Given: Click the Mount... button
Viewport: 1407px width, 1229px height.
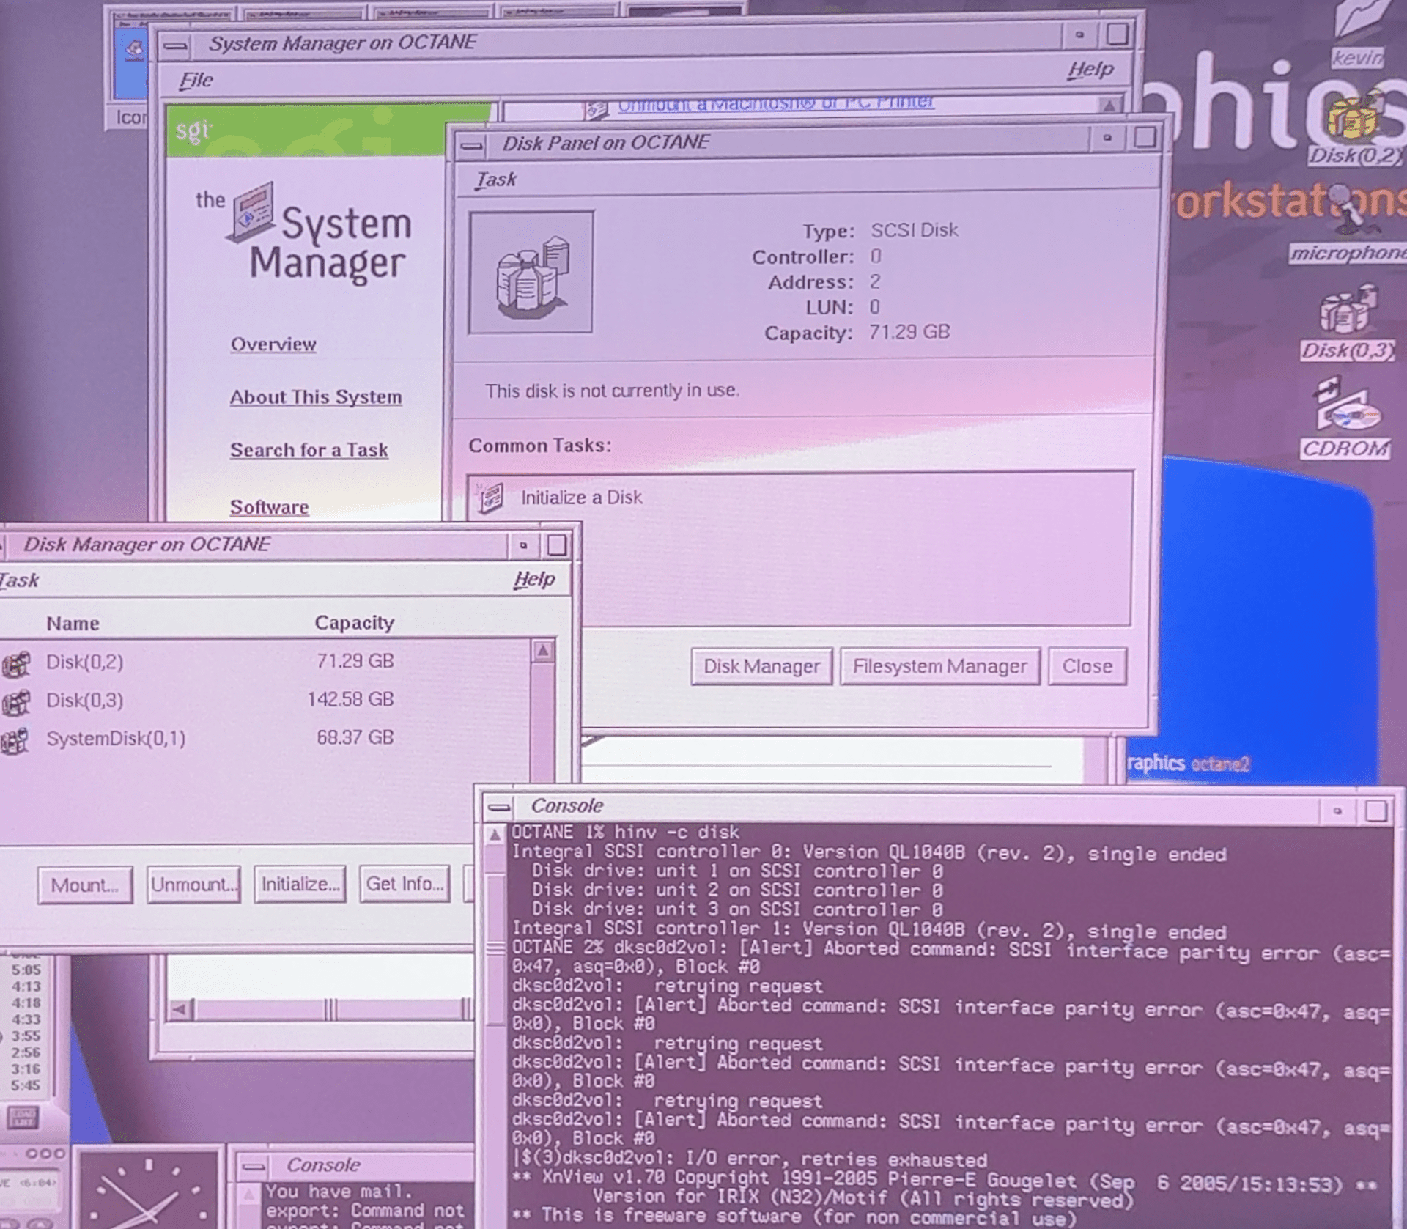Looking at the screenshot, I should coord(85,885).
